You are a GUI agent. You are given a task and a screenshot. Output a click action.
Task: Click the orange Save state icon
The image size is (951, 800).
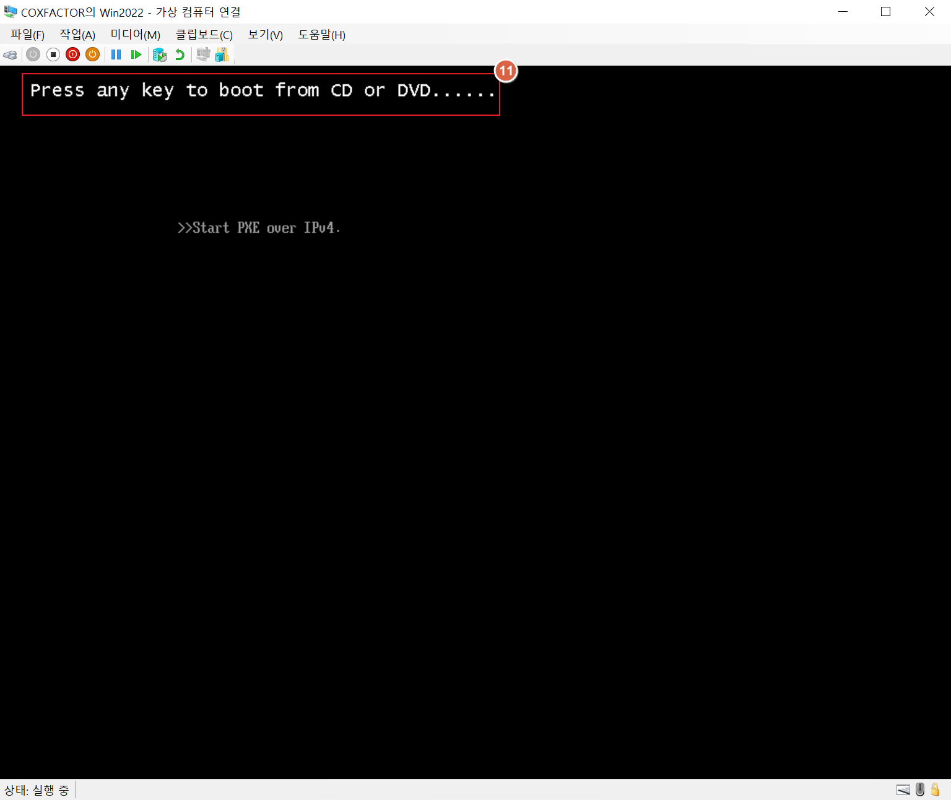[93, 54]
